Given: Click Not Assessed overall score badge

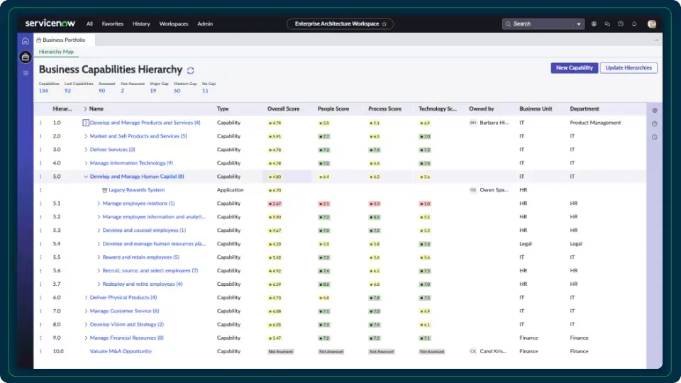Looking at the screenshot, I should click(x=281, y=352).
